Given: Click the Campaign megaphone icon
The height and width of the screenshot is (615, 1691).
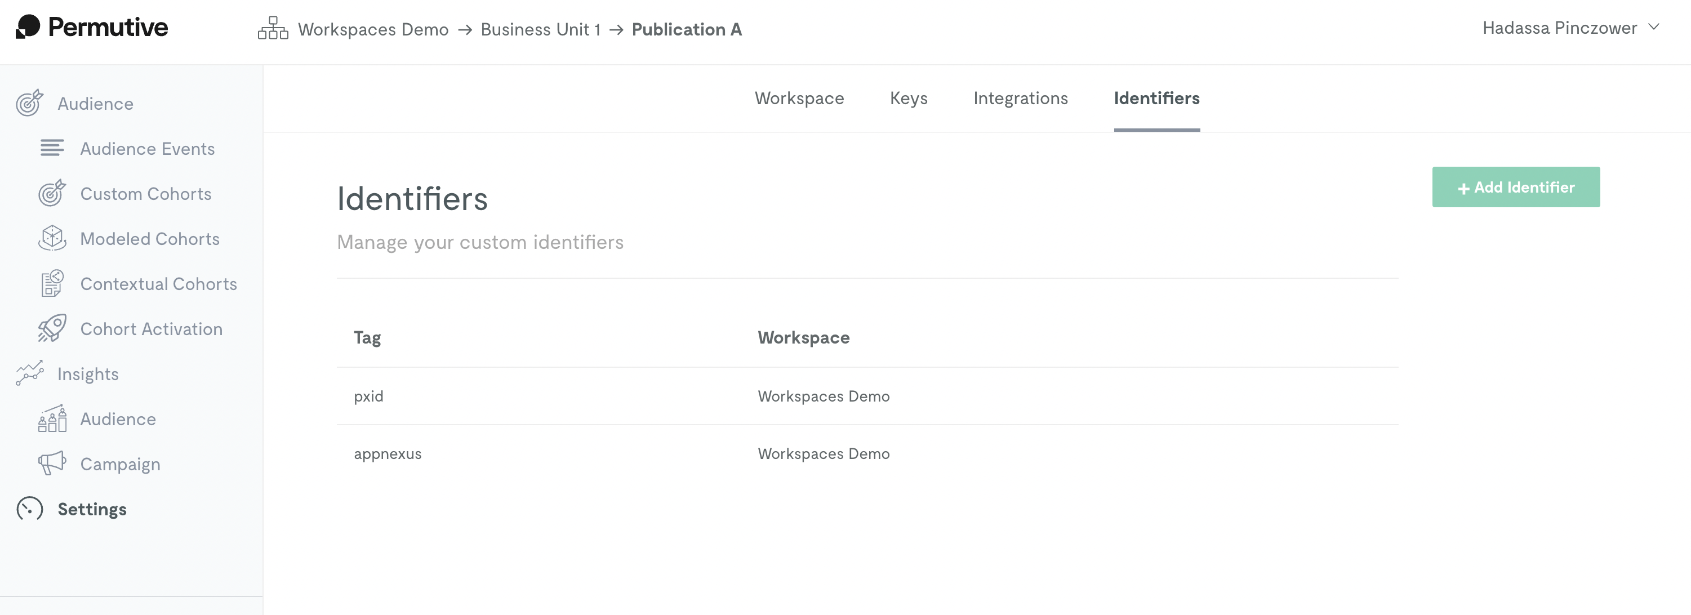Looking at the screenshot, I should point(52,464).
